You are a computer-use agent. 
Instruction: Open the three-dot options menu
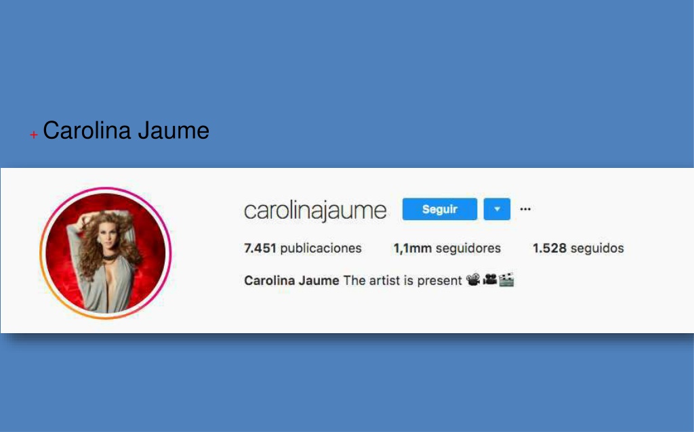[x=525, y=209]
